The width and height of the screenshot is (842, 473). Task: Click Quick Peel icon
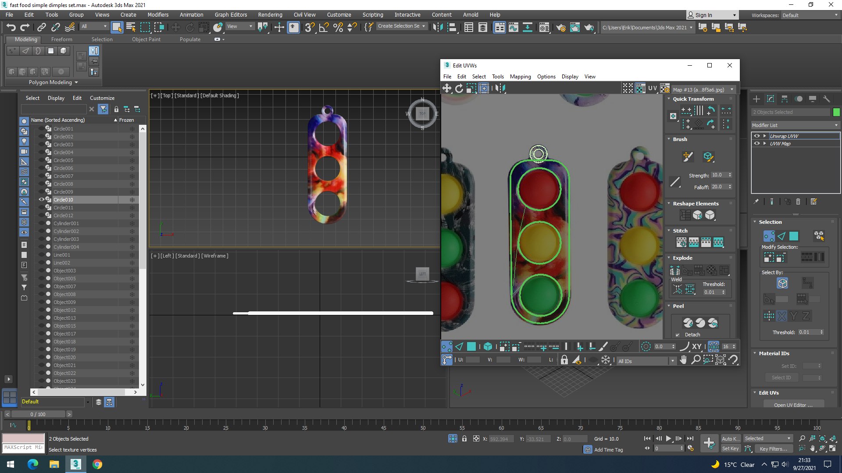[x=688, y=323]
